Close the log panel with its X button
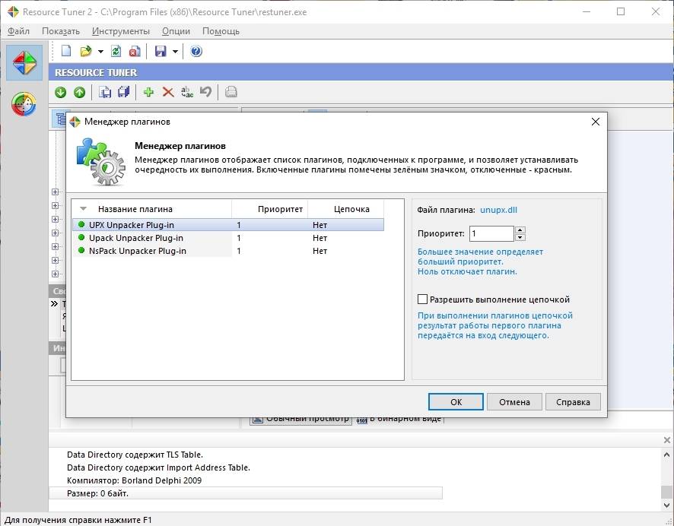 point(666,440)
